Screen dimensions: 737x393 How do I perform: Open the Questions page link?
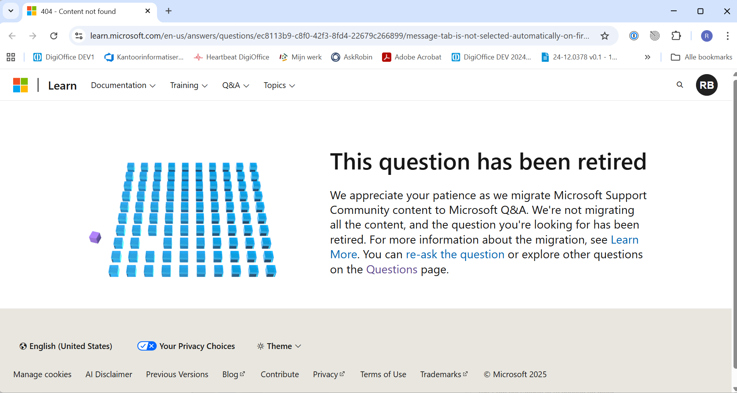pos(392,269)
